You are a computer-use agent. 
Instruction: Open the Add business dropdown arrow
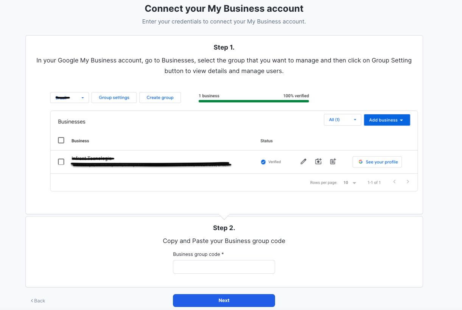point(401,120)
